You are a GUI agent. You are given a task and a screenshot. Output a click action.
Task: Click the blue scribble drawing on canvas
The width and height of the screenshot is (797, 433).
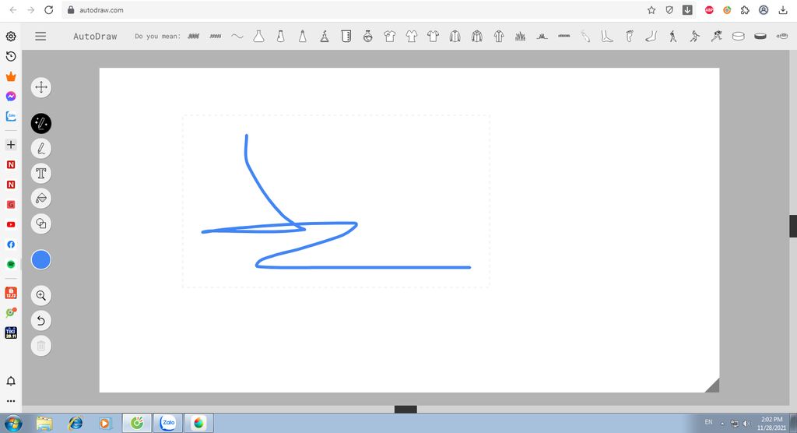click(x=336, y=201)
